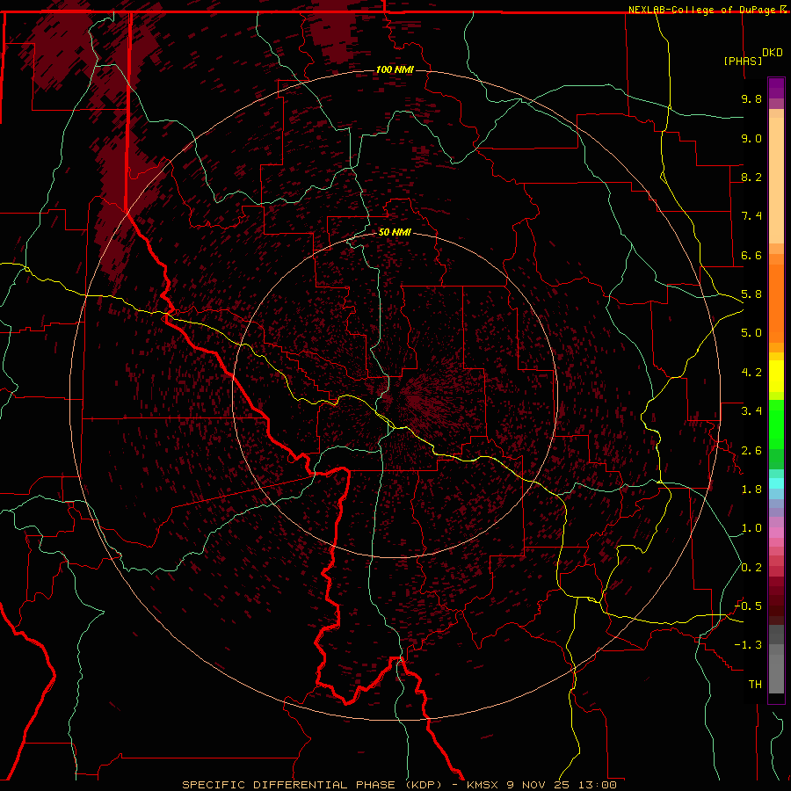
Task: Click the 1.0 value on the color scale
Action: coord(751,528)
